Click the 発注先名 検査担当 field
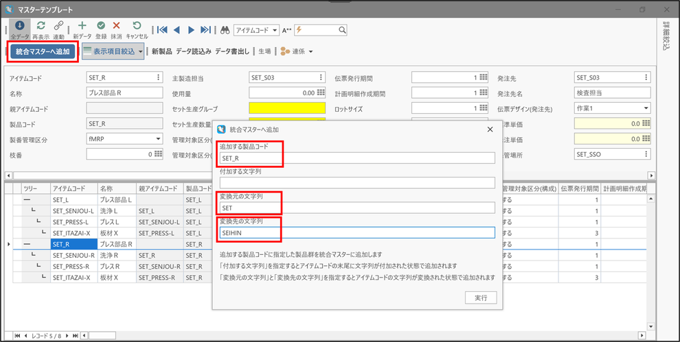 pos(613,93)
